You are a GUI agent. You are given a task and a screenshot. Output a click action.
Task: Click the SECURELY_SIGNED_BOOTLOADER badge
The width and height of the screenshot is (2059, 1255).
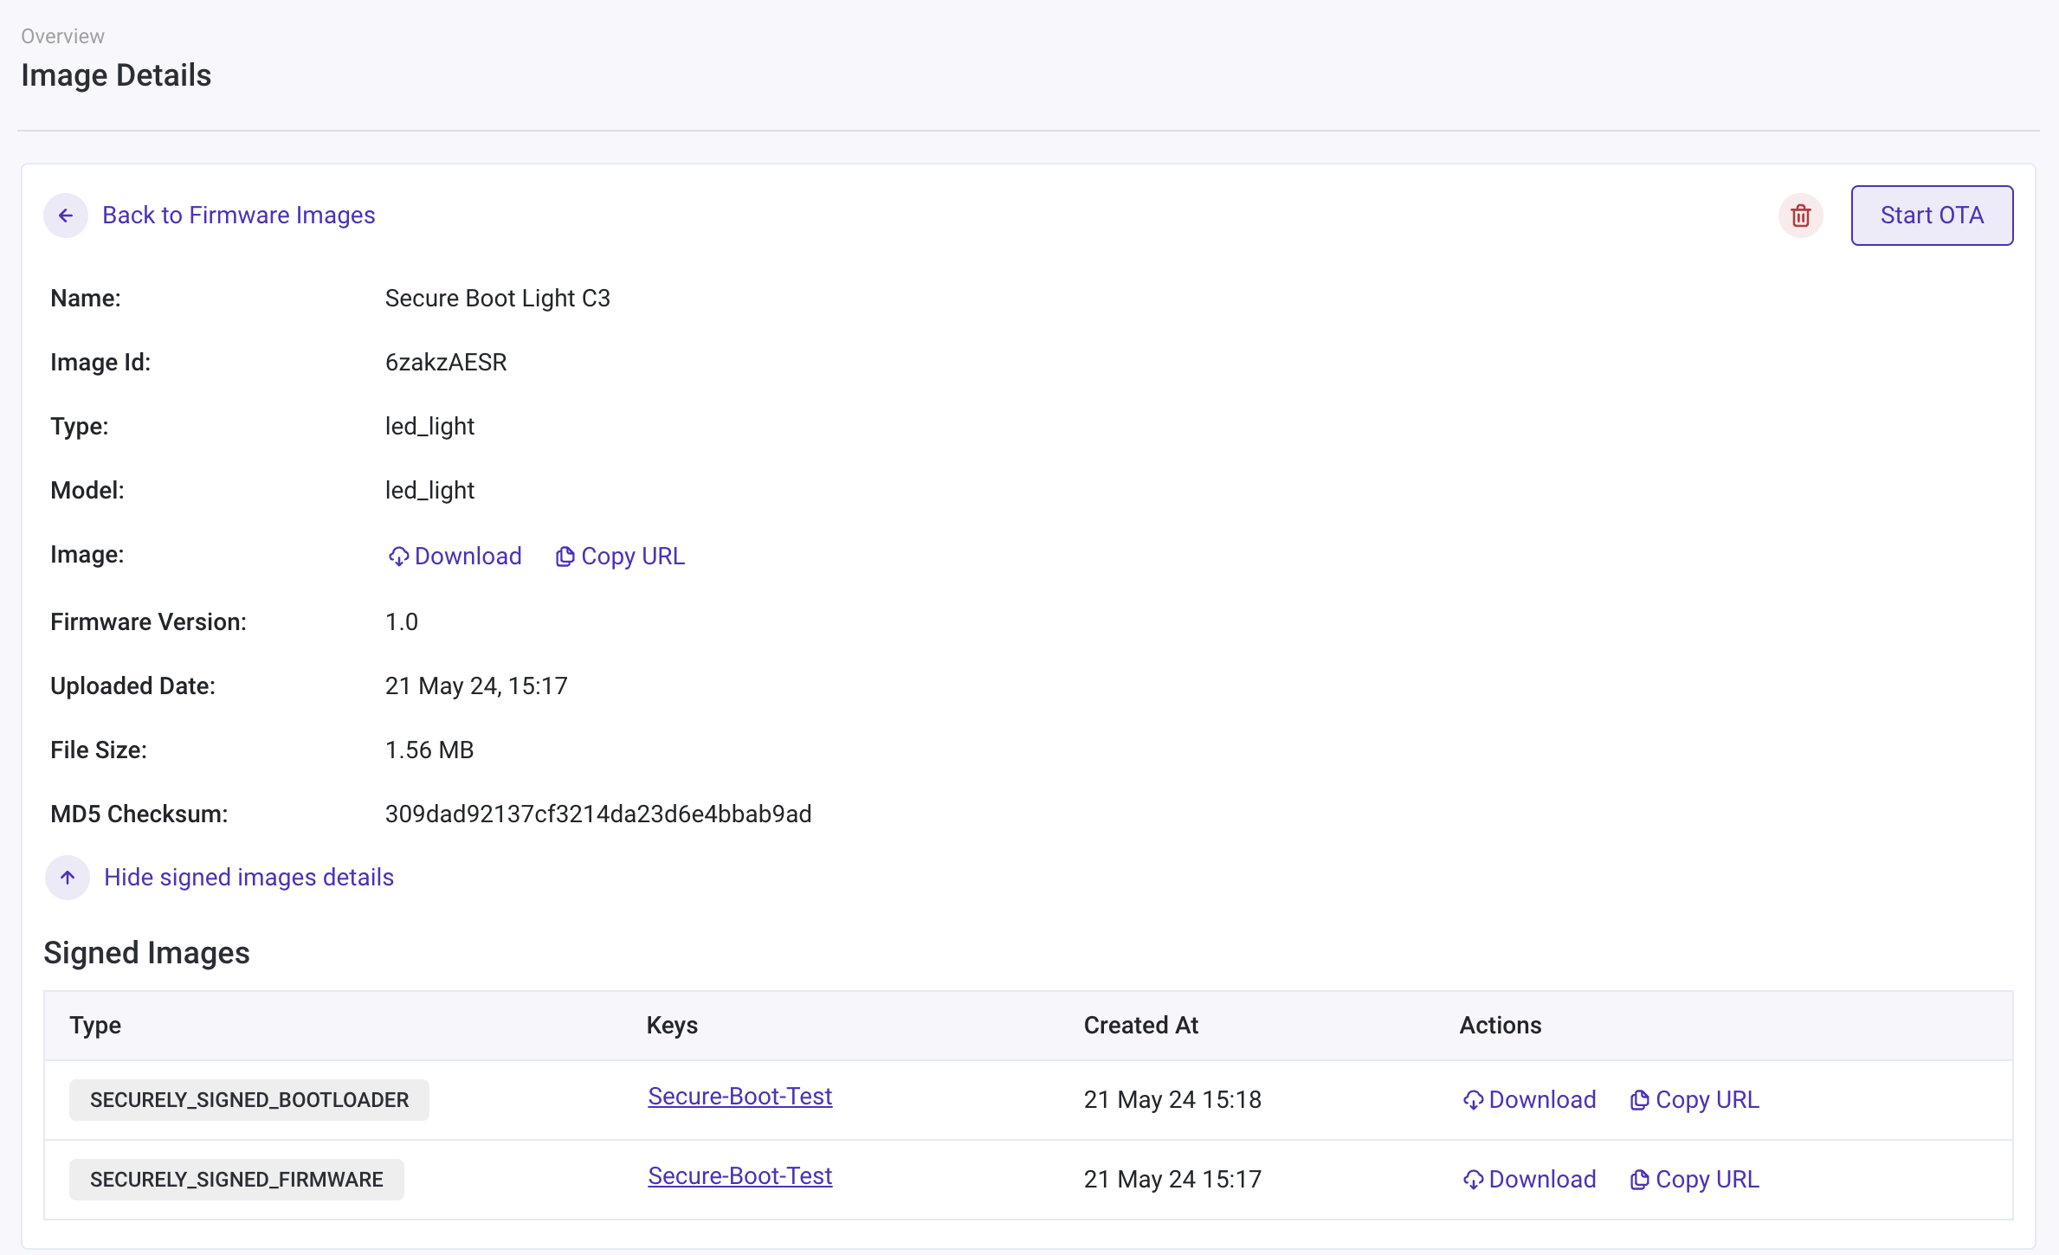pos(248,1100)
